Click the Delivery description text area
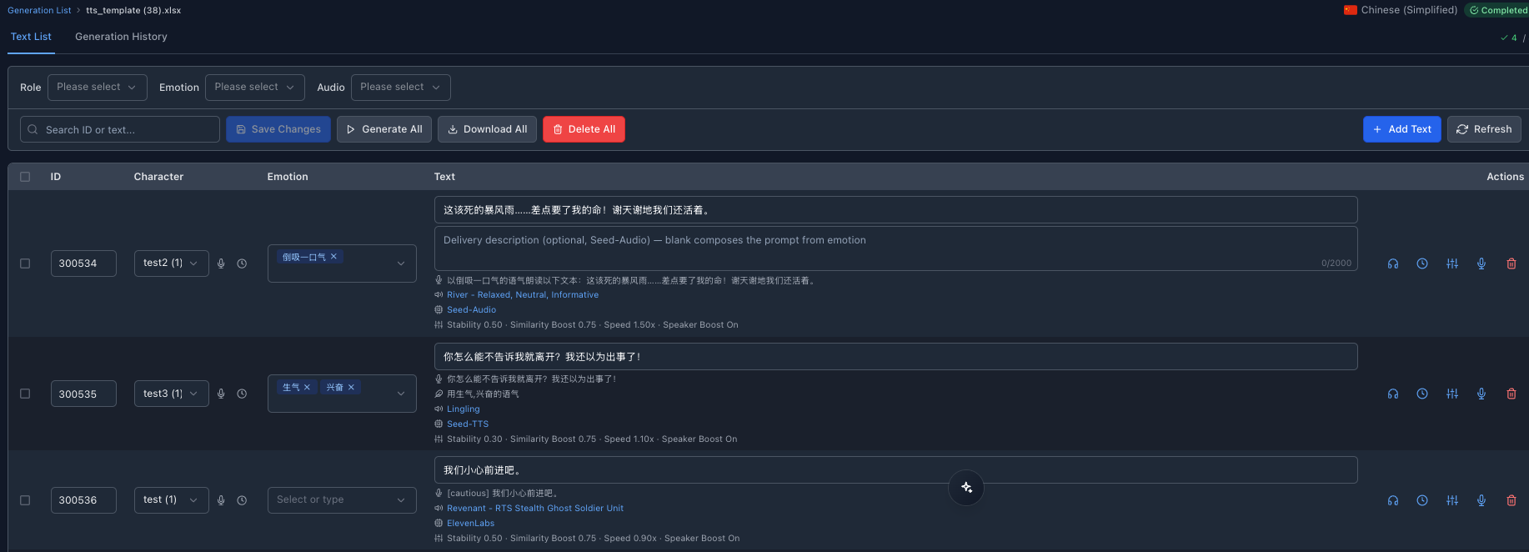This screenshot has width=1529, height=552. tap(895, 248)
